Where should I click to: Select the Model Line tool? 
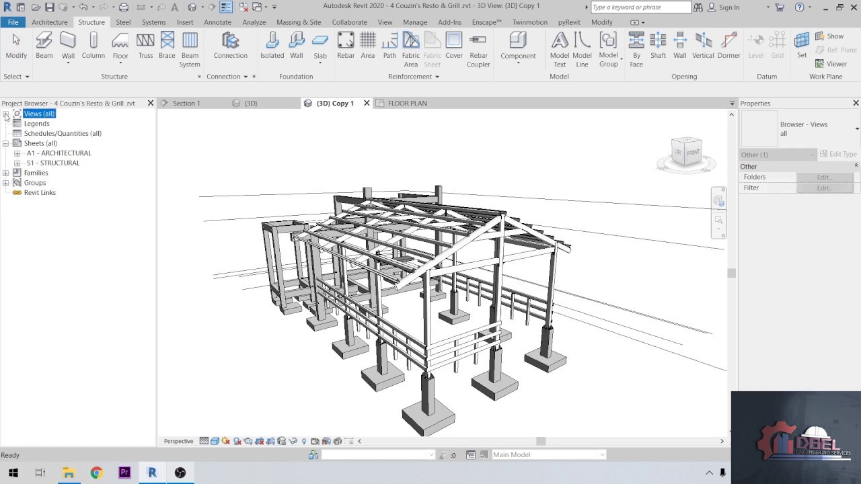click(582, 50)
